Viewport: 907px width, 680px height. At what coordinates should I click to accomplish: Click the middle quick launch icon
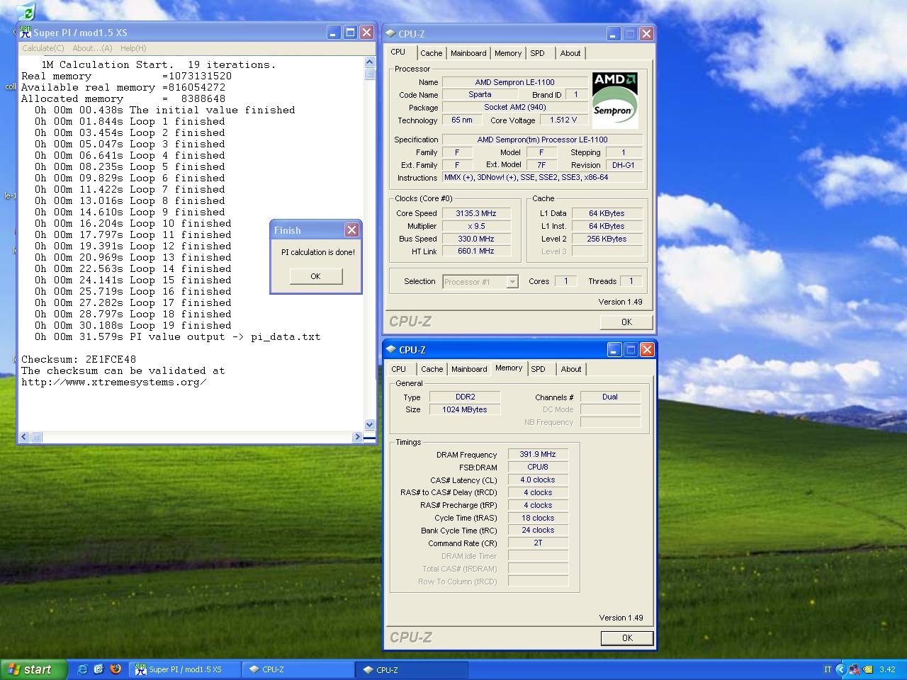point(98,669)
